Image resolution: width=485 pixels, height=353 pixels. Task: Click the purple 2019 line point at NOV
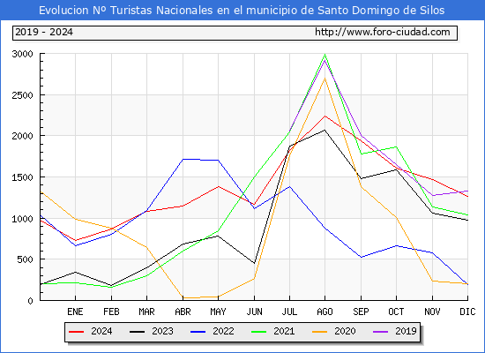point(432,195)
